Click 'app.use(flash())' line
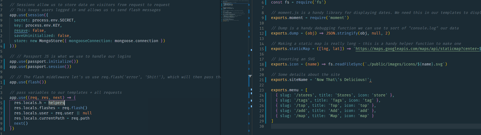This screenshot has height=135, width=481. tap(28, 82)
